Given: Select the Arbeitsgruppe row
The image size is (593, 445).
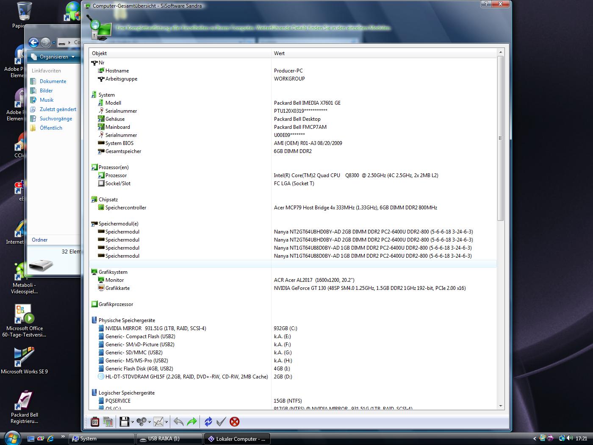Looking at the screenshot, I should coord(292,79).
